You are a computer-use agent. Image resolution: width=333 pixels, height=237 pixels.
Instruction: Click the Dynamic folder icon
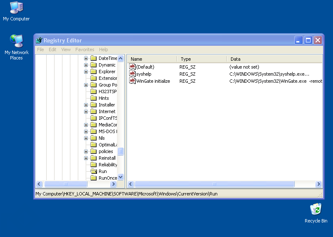(x=93, y=65)
